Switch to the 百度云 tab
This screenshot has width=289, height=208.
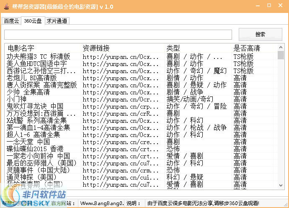(x=11, y=21)
